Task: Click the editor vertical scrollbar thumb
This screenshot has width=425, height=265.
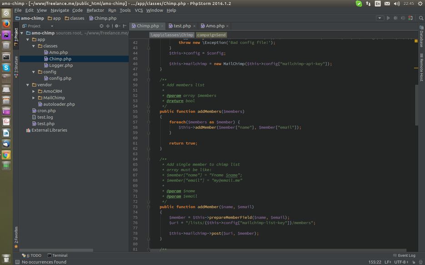Action: coord(417,105)
